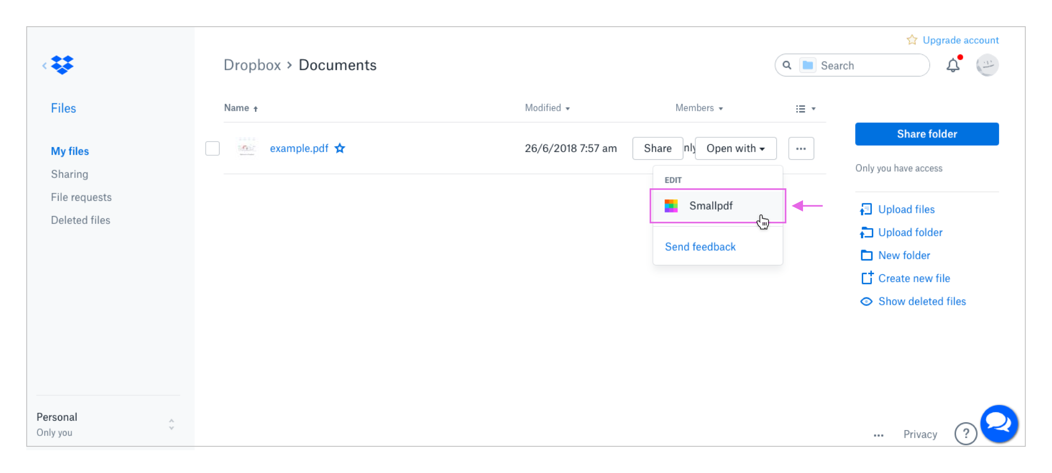
Task: Tick the example.pdf checkbox
Action: (213, 148)
